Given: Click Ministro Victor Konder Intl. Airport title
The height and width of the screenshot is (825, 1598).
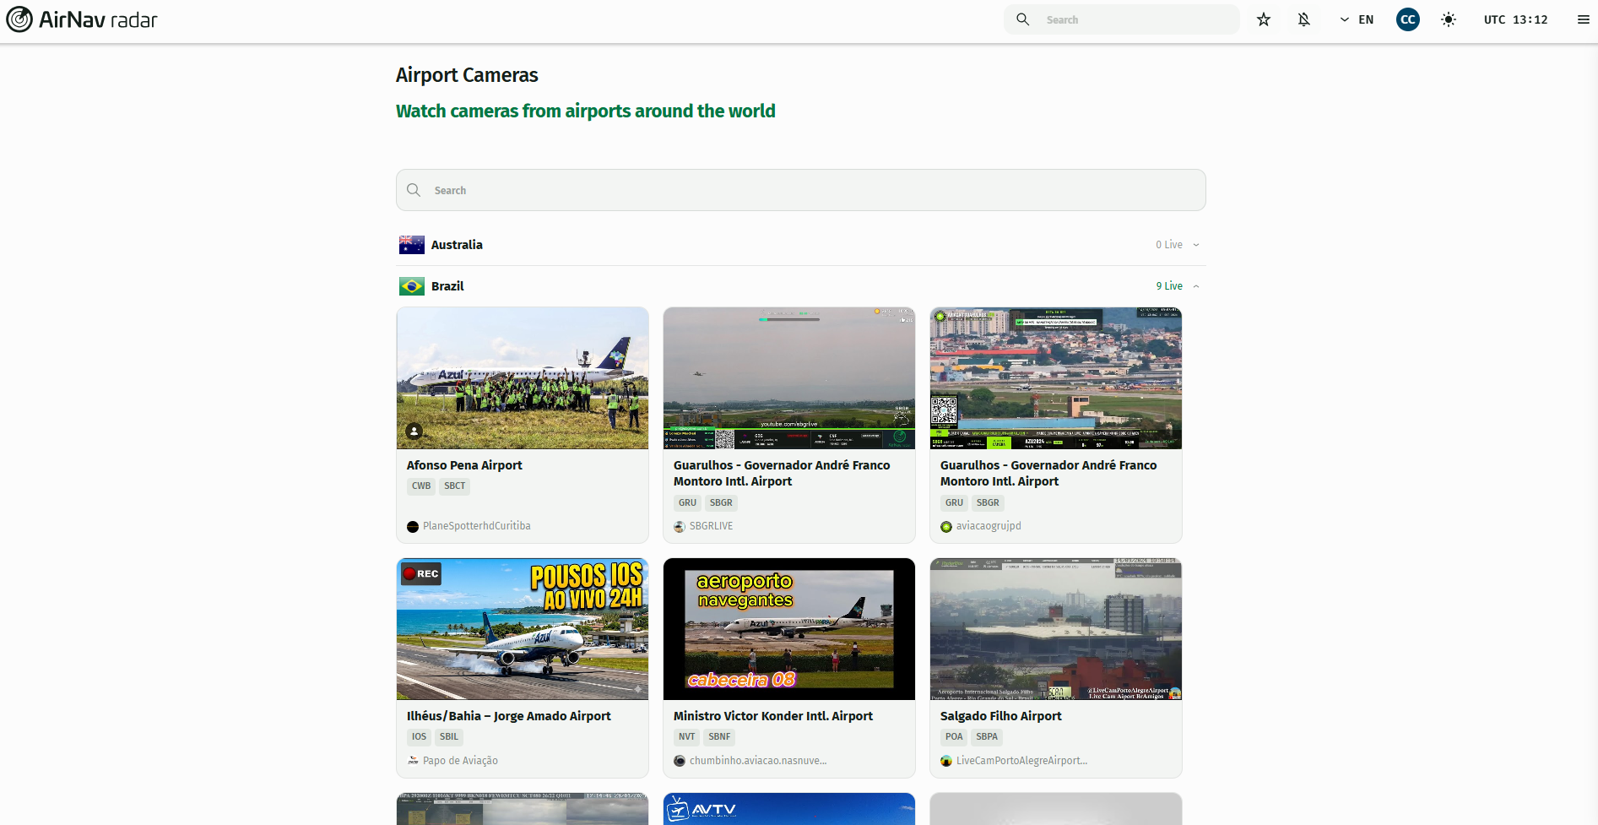Looking at the screenshot, I should click(772, 716).
